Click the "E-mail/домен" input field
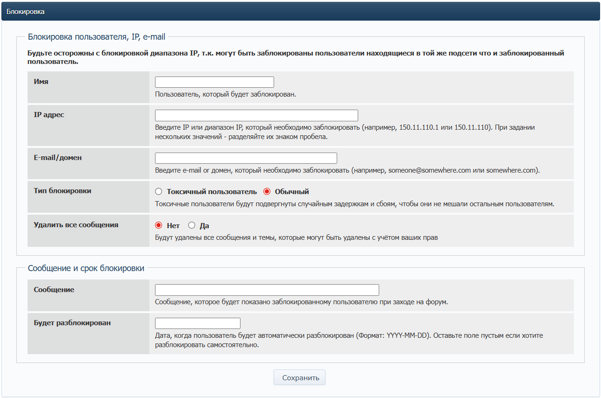The image size is (601, 398). click(x=246, y=158)
